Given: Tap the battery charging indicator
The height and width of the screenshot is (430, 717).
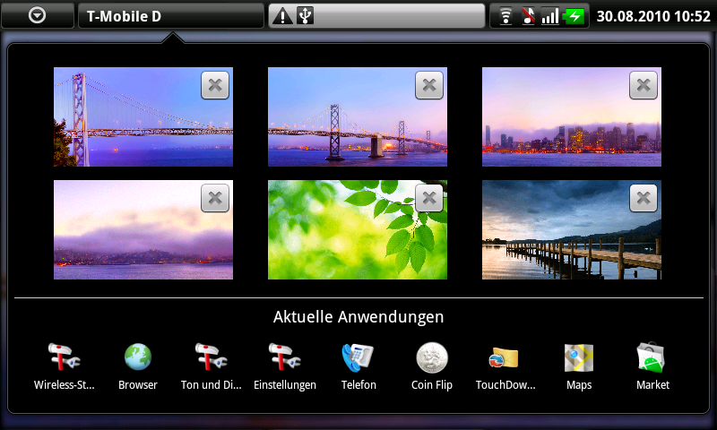Looking at the screenshot, I should point(573,15).
